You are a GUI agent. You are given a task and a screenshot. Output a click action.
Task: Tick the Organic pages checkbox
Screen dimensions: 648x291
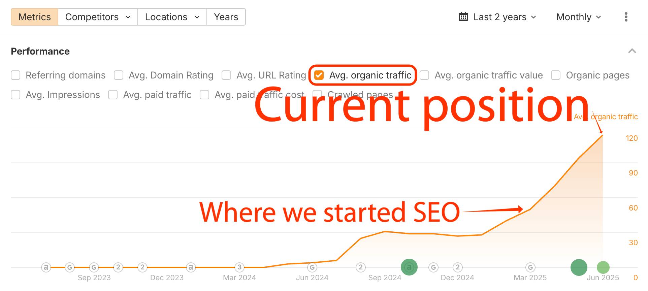pyautogui.click(x=555, y=75)
